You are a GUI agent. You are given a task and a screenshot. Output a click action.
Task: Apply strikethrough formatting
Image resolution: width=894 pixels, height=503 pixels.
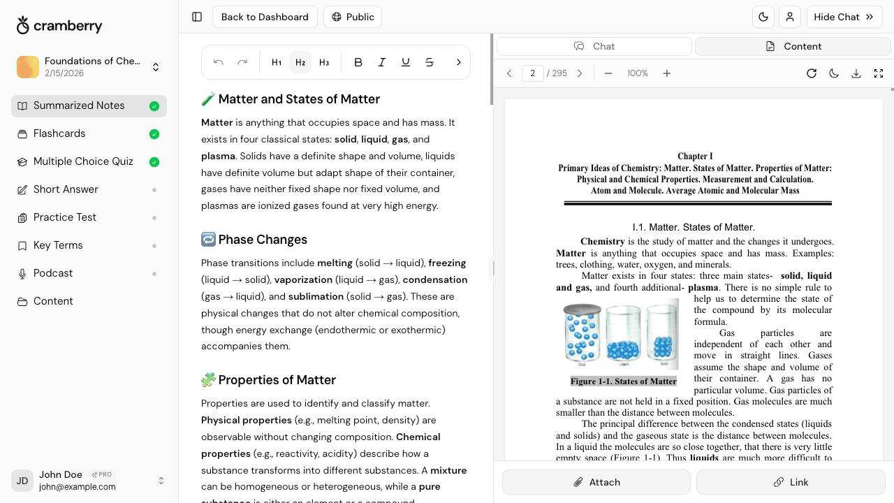pos(430,62)
